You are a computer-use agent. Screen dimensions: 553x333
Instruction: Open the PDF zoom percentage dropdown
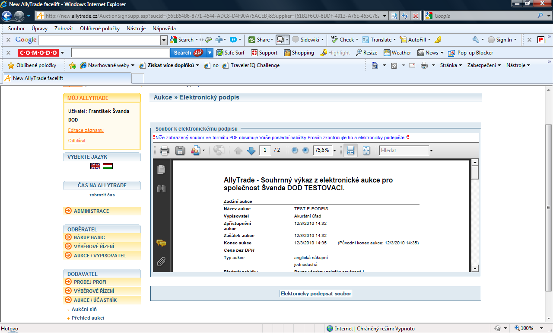(x=335, y=150)
